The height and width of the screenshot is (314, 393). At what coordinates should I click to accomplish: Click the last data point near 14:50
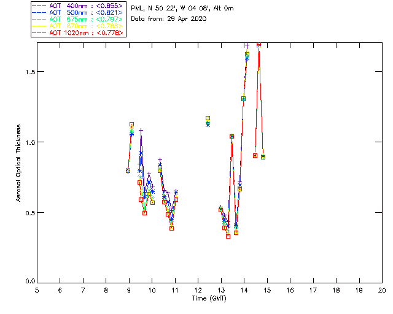pos(263,157)
